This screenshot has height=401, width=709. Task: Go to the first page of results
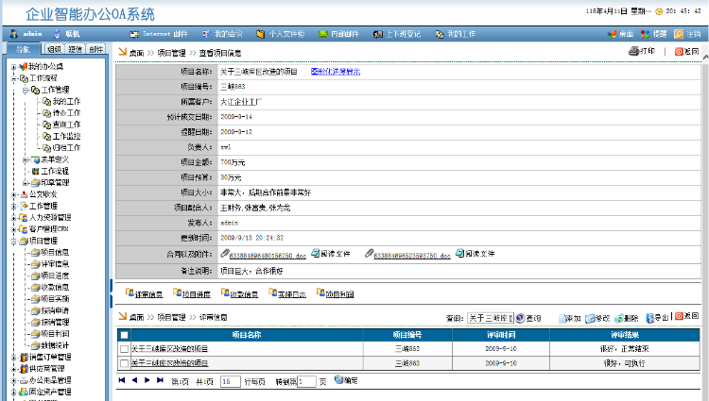(x=122, y=380)
